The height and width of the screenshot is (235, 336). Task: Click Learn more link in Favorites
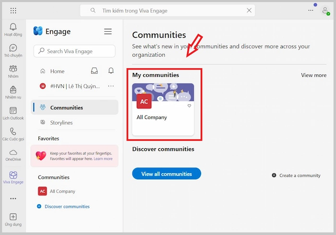(x=103, y=159)
